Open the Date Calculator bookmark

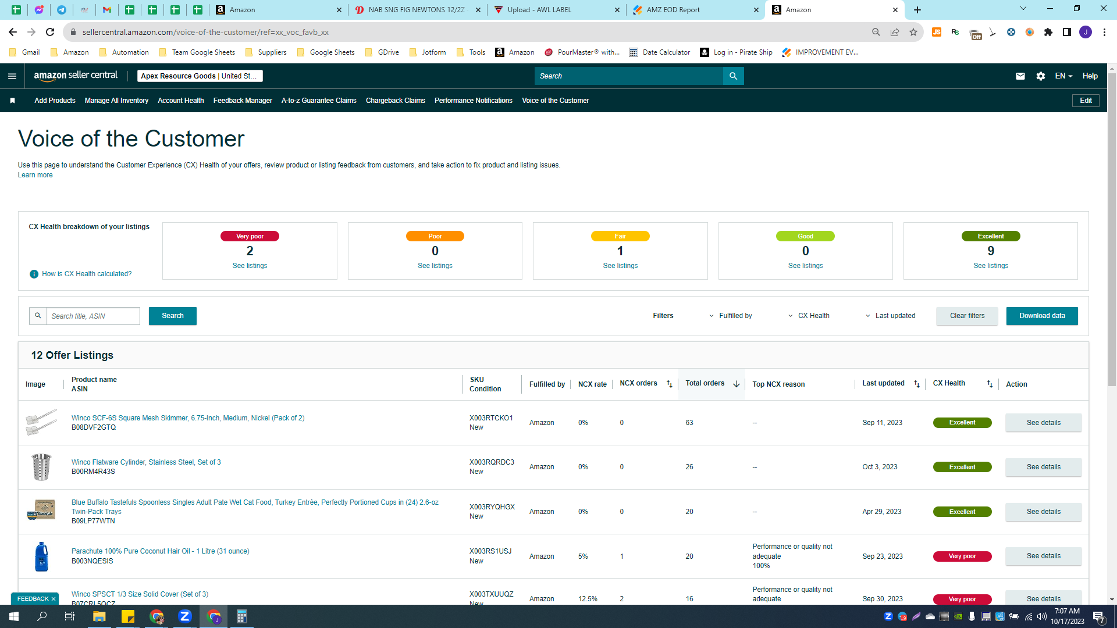tap(660, 52)
